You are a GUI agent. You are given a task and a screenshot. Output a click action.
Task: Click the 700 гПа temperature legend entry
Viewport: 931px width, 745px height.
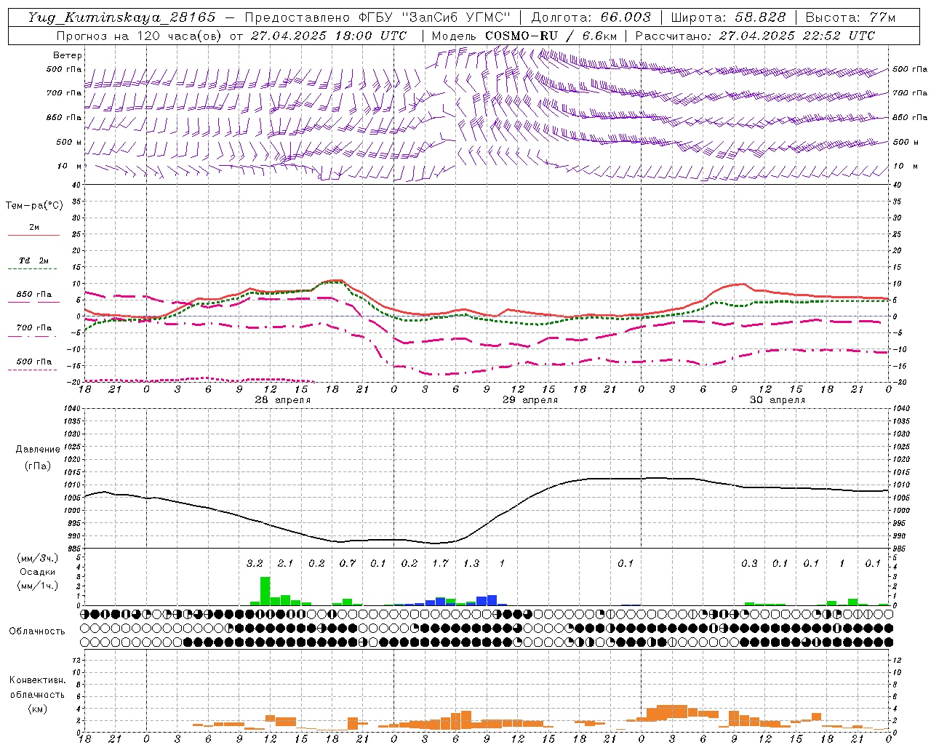(x=33, y=331)
